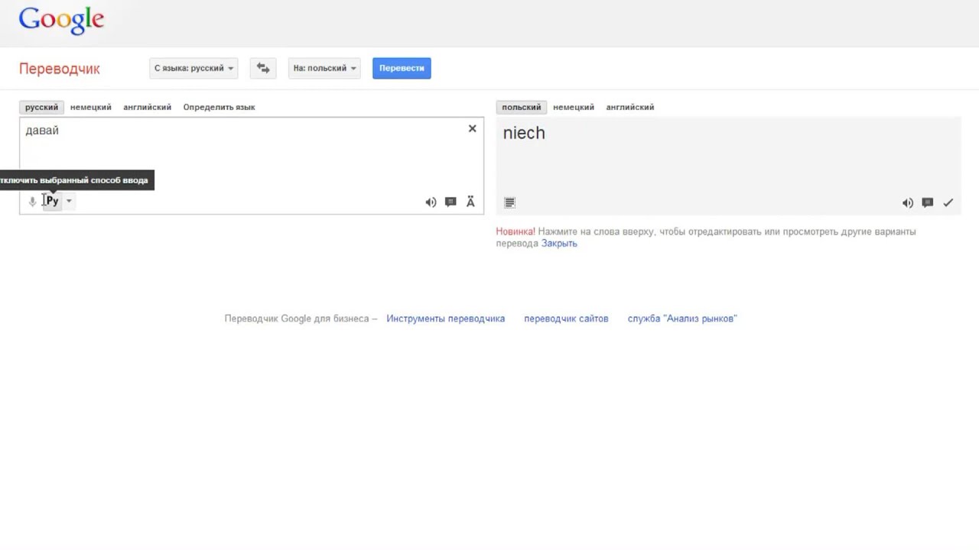Open Инструменты переводчика link

coord(446,319)
